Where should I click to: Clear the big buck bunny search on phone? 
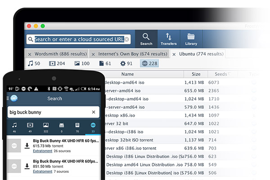point(94,112)
